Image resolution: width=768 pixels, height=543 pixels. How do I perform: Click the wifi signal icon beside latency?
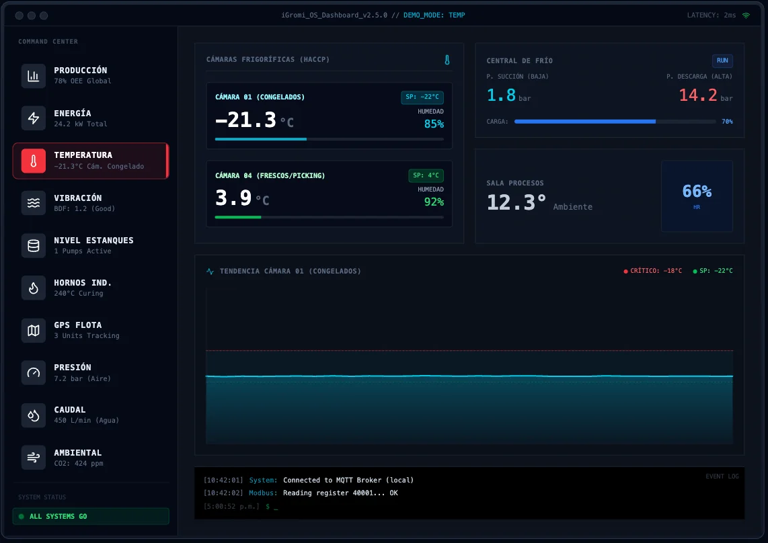(746, 15)
